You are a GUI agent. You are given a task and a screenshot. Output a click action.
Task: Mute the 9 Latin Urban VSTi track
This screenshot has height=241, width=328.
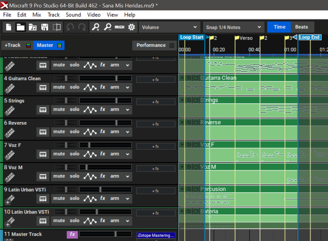(59, 198)
